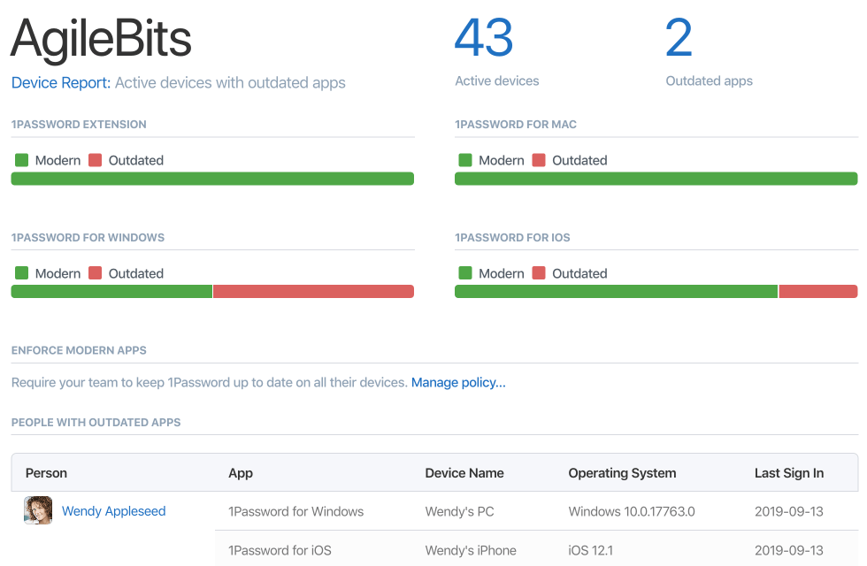Select the Windows 10.0.17763.0 cell
867x566 pixels.
(x=632, y=512)
